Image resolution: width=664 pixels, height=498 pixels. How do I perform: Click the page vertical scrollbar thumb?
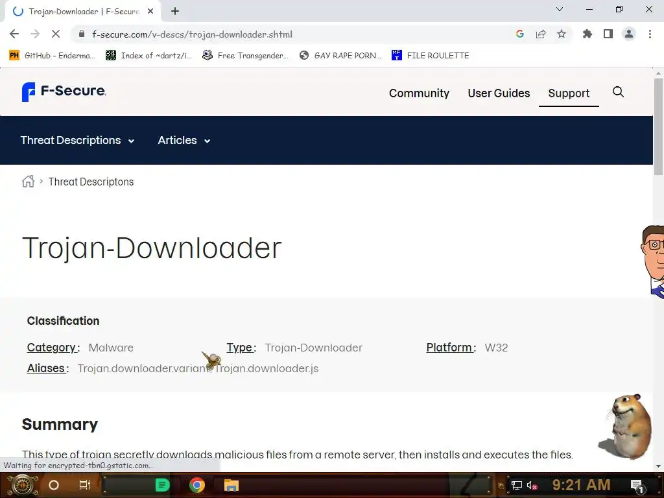point(658,126)
